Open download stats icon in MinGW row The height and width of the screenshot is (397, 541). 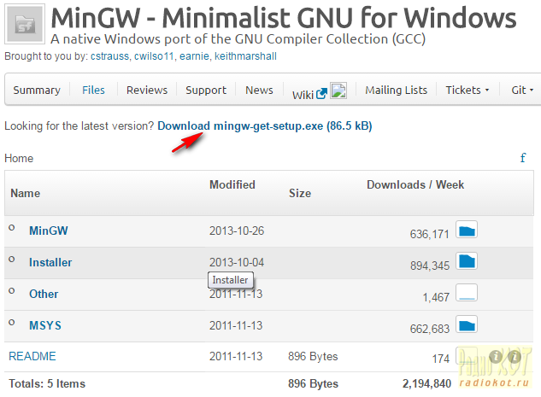coord(467,229)
